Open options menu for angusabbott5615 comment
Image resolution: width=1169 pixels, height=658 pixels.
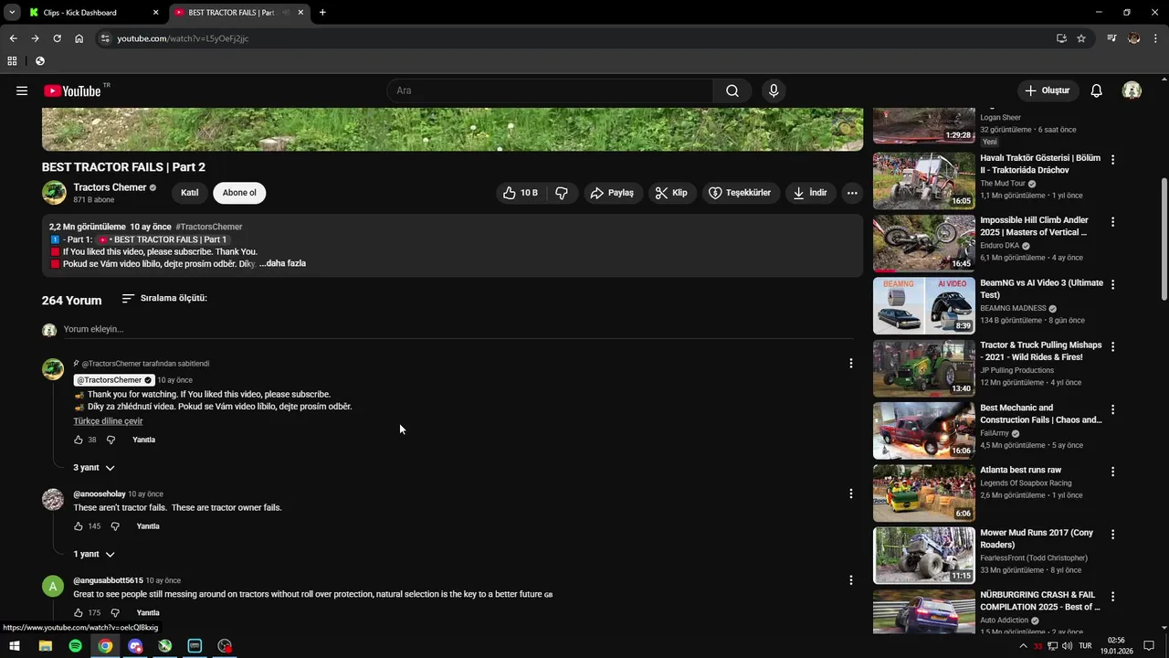[x=851, y=580]
